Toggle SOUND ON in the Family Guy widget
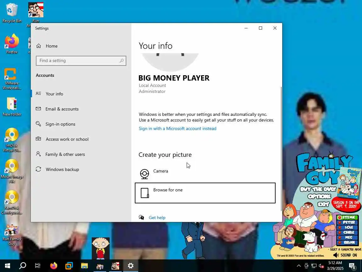 pyautogui.click(x=345, y=255)
